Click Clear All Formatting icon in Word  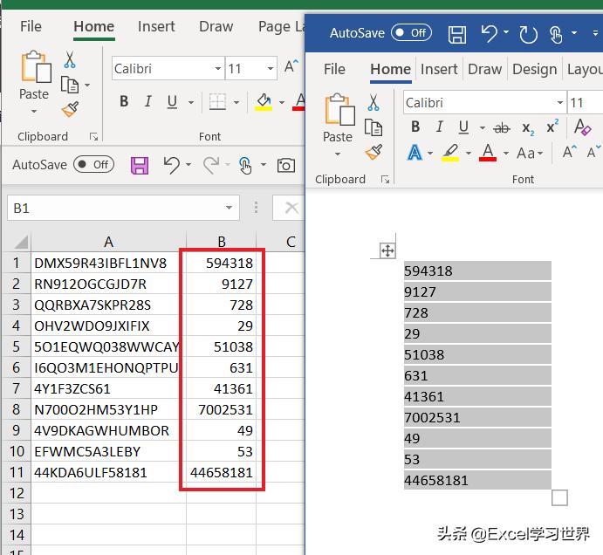(x=582, y=127)
